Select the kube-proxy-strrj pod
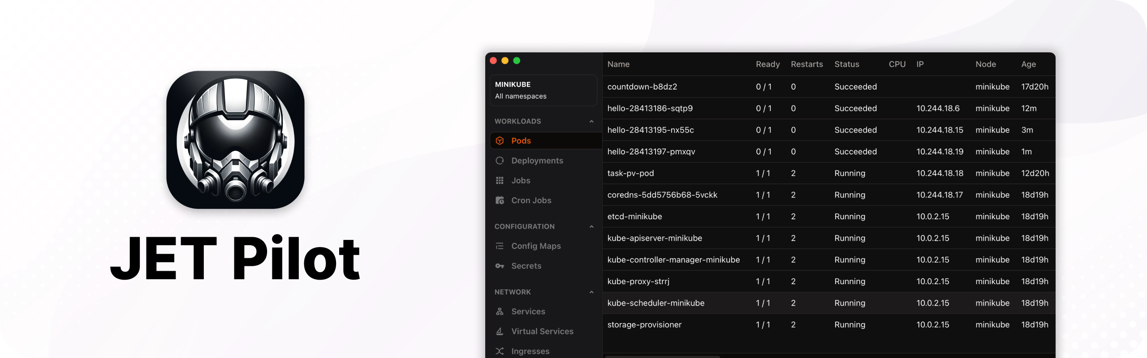 pos(829,281)
